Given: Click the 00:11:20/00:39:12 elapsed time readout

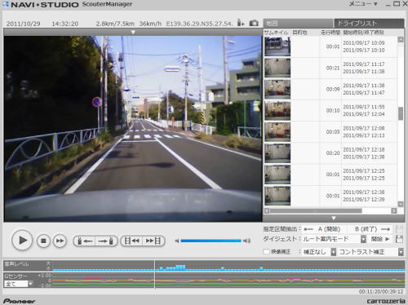Looking at the screenshot, I should point(381,291).
